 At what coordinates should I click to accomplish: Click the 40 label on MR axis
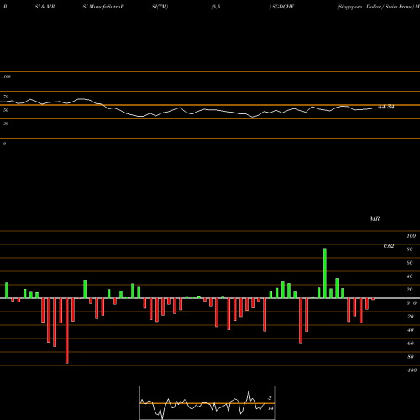[x=409, y=276]
